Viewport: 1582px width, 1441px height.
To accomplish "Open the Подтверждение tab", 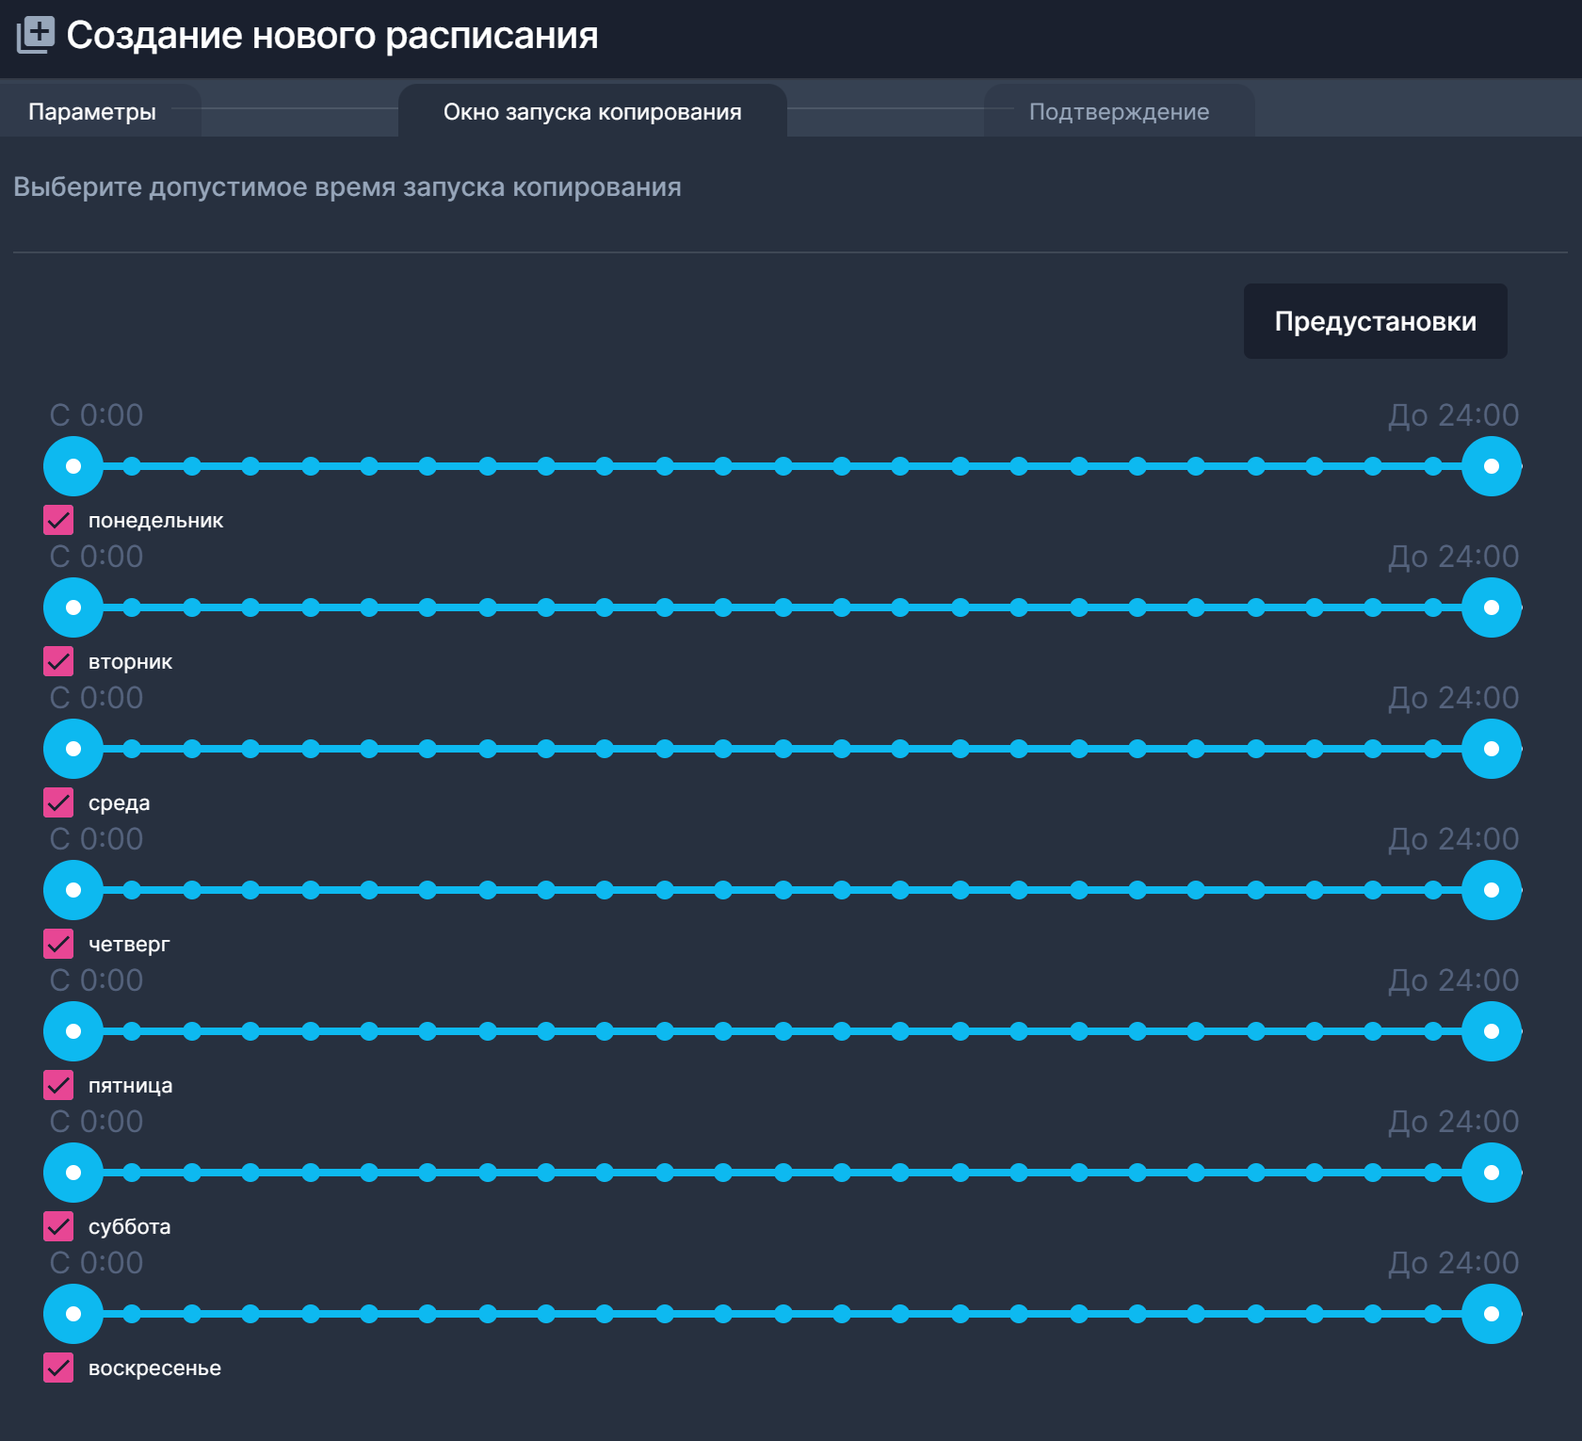I will 1119,111.
